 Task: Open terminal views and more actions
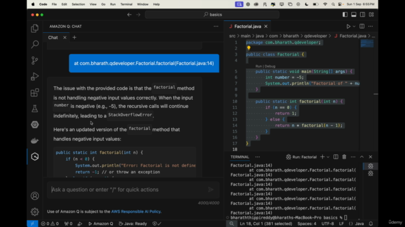pyautogui.click(x=353, y=157)
